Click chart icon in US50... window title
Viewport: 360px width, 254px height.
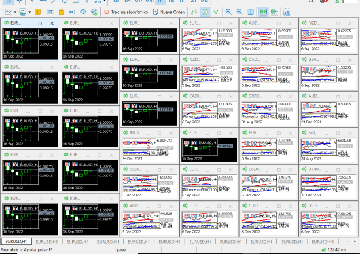(x=126, y=169)
